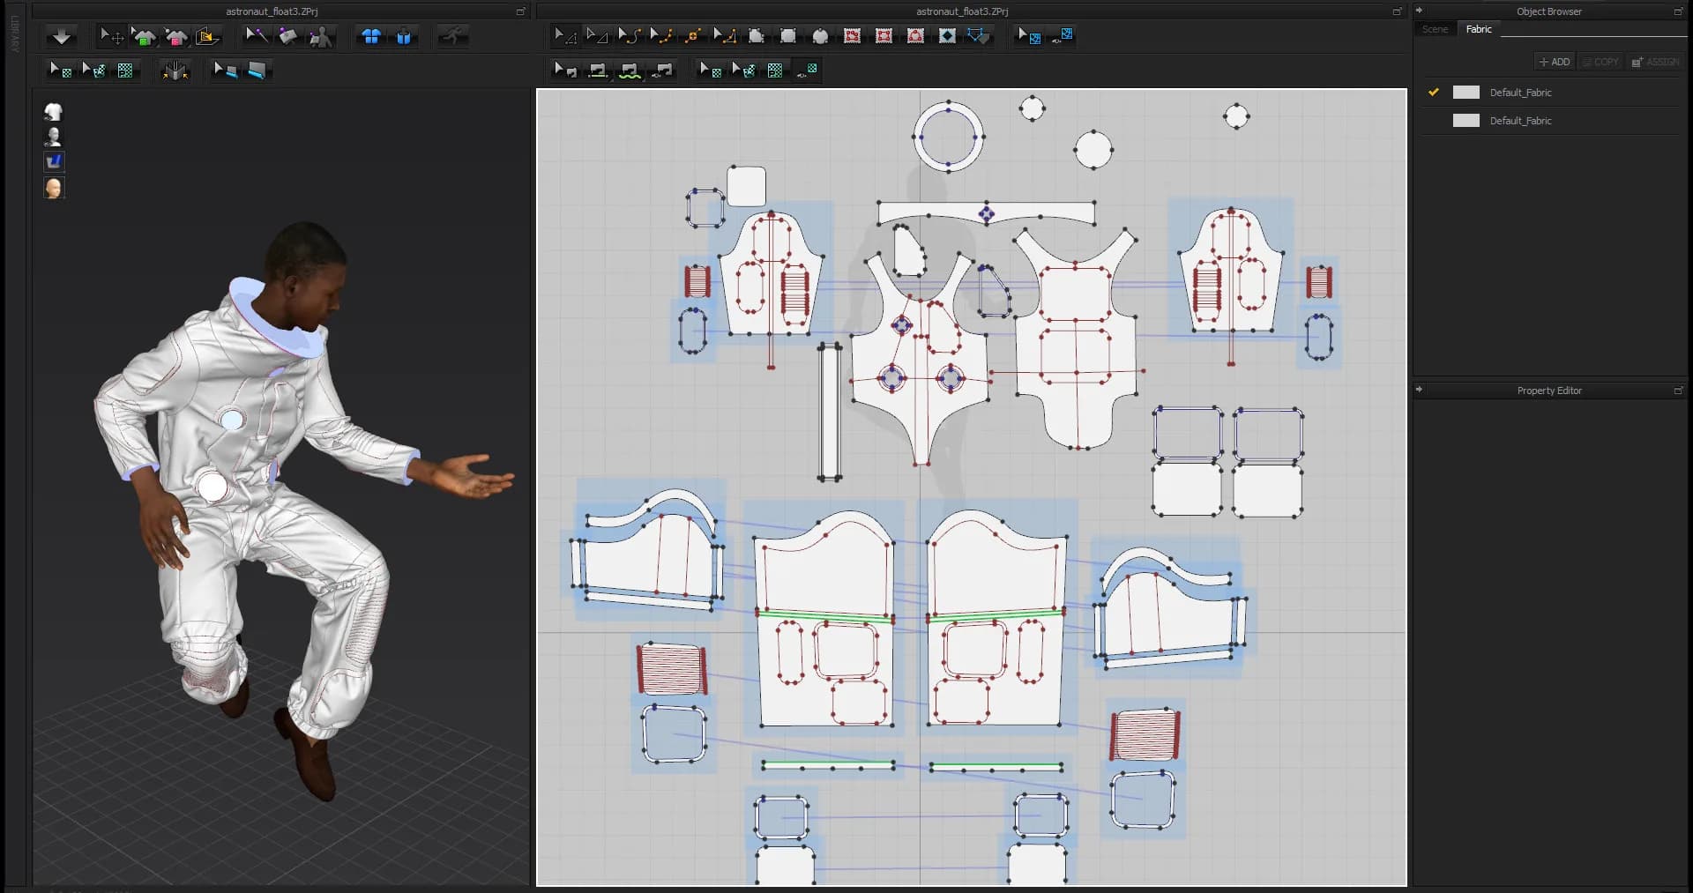Viewport: 1693px width, 893px height.
Task: Choose the Tack pattern tool
Action: coord(288,36)
